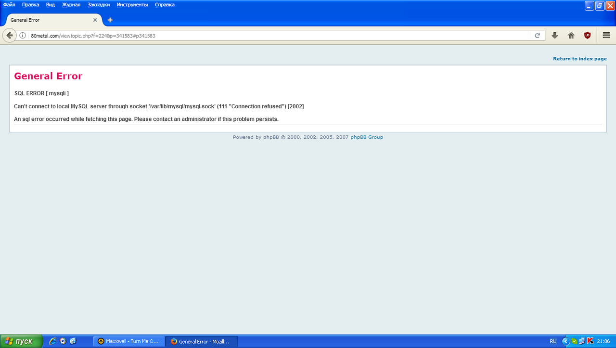
Task: Launch media player from quick launch
Action: click(x=63, y=341)
